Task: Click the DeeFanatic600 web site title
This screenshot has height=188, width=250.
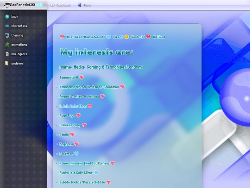Action: (x=26, y=5)
